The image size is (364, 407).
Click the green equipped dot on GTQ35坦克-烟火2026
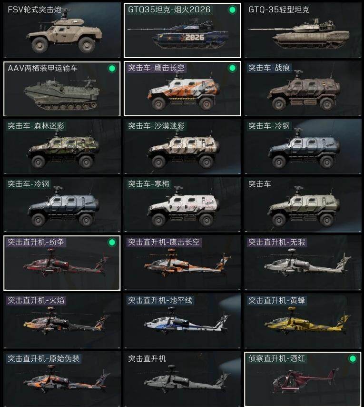click(x=232, y=10)
